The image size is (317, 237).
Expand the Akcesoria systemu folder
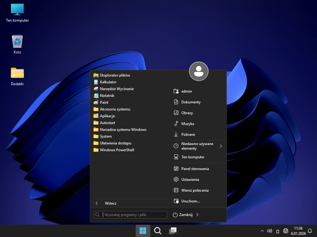115,109
